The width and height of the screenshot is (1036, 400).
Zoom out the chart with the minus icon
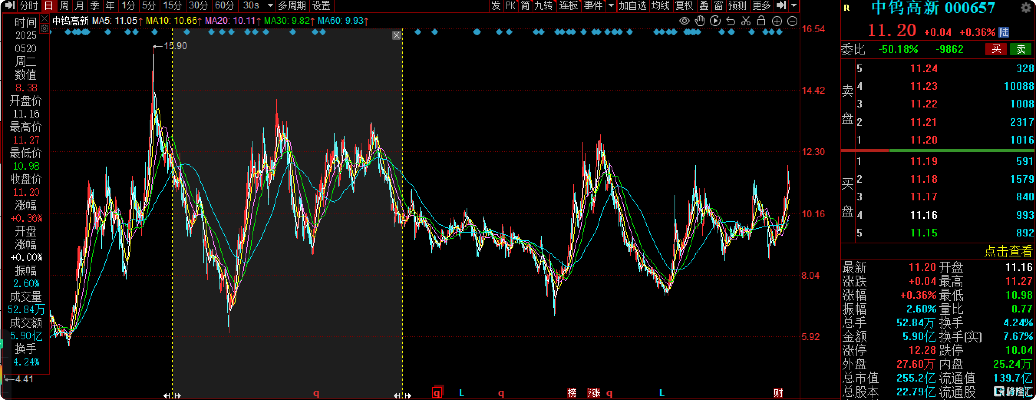[792, 21]
